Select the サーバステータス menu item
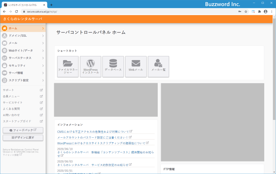Screen dimensions: 276x174 [x=23, y=58]
